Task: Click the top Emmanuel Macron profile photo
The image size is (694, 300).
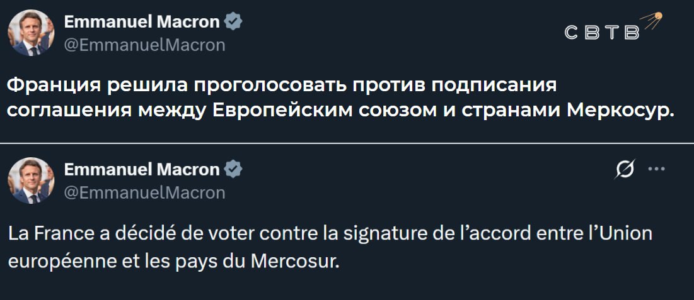Action: [x=31, y=33]
